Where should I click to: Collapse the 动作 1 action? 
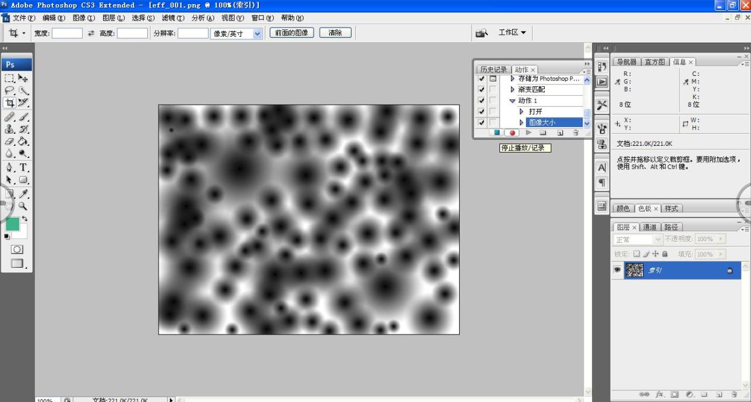513,101
